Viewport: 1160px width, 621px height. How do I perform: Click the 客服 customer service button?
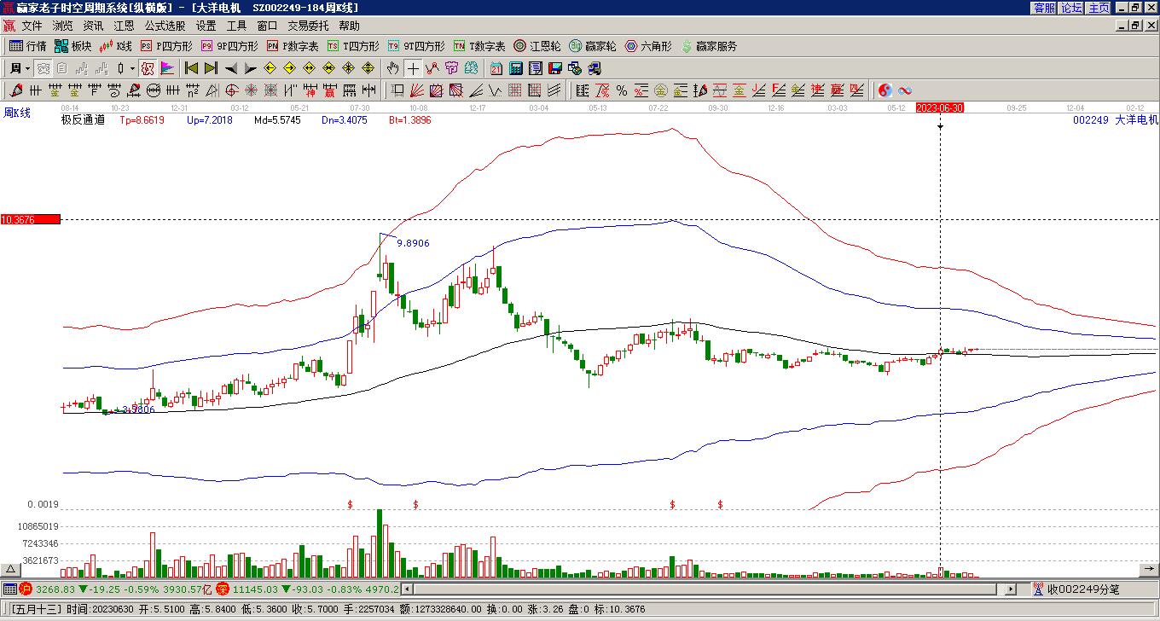coord(1044,8)
